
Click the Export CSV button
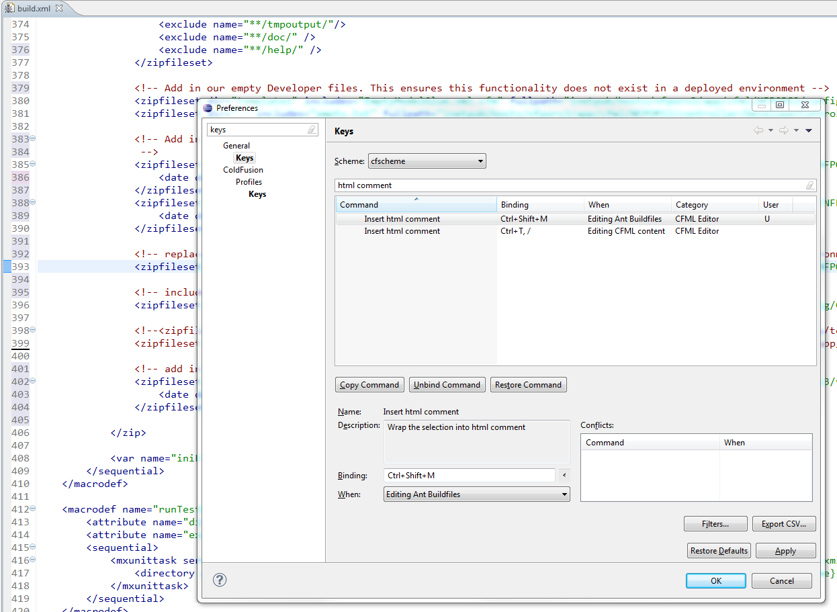pos(784,524)
